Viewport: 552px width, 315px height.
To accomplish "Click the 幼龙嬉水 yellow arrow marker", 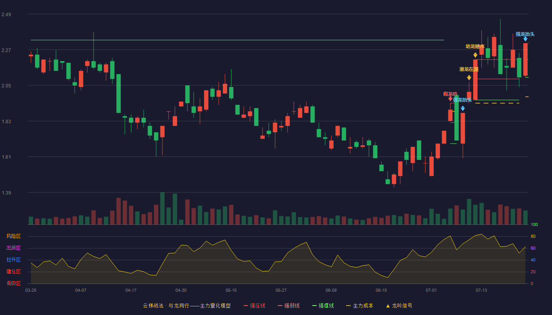I will tap(475, 55).
